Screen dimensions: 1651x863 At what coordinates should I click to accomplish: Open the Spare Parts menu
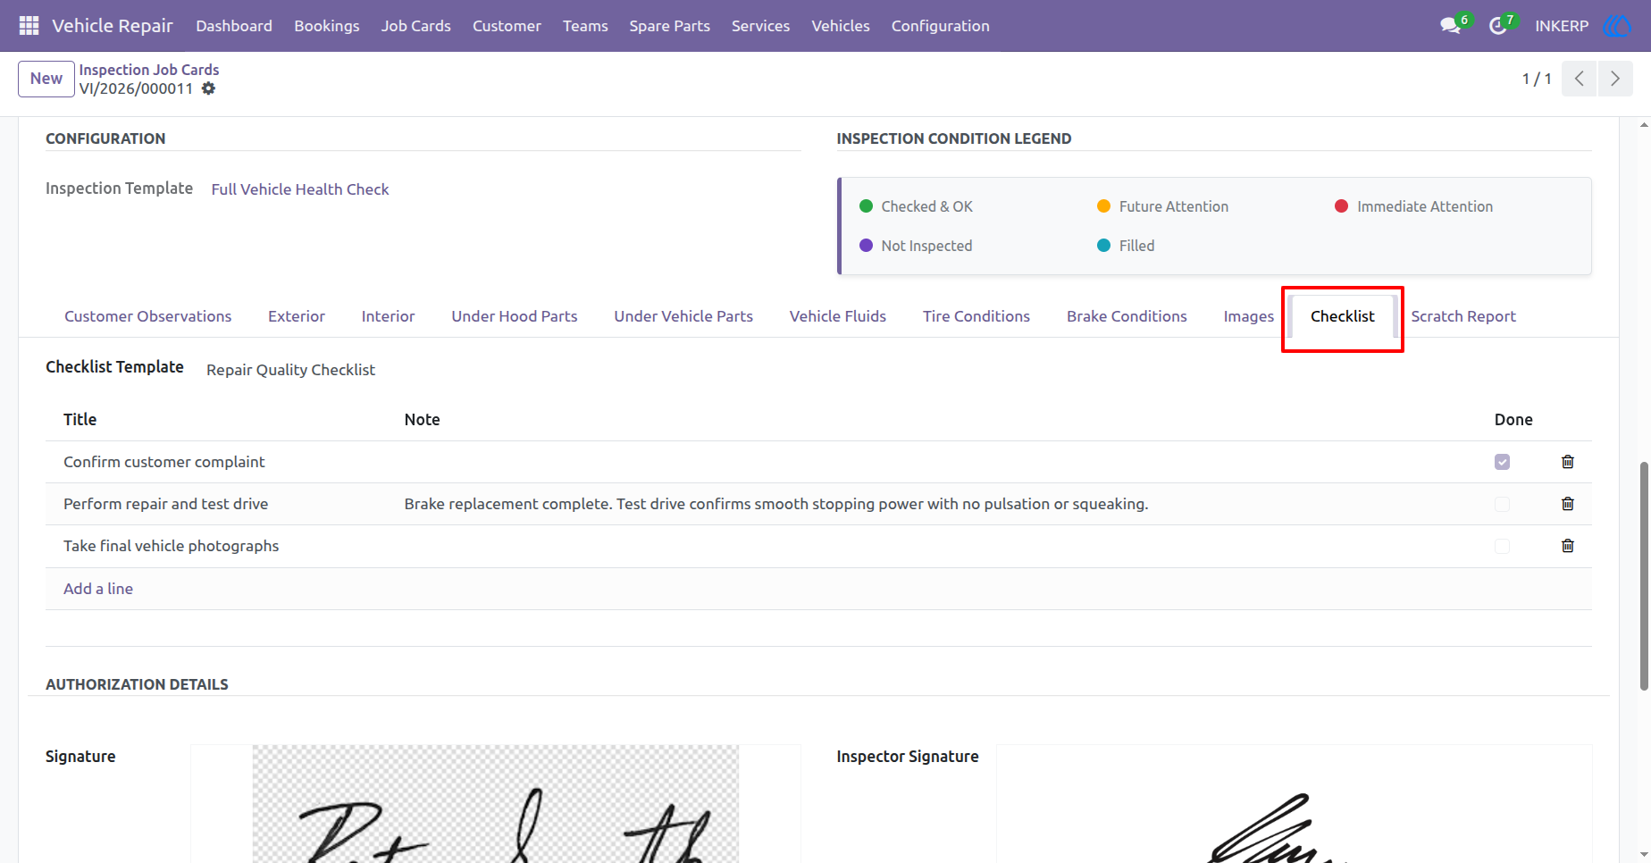(x=670, y=26)
